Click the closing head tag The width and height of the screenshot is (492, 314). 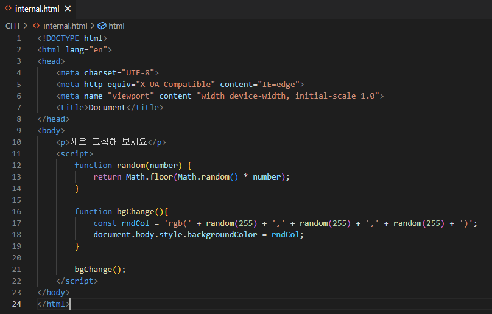(54, 119)
